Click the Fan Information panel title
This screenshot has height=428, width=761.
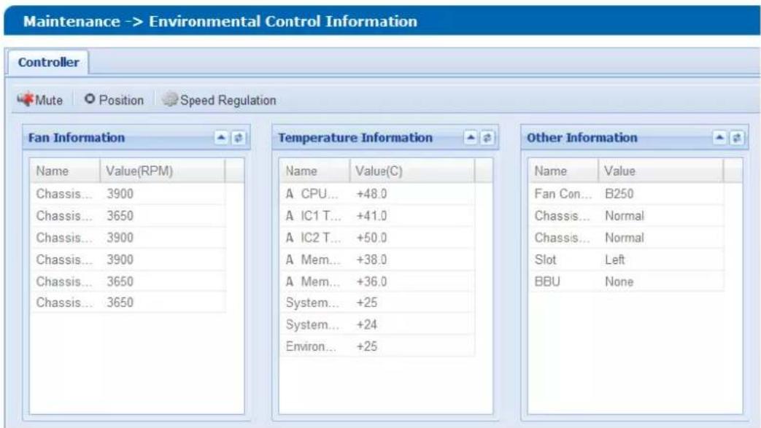click(77, 138)
